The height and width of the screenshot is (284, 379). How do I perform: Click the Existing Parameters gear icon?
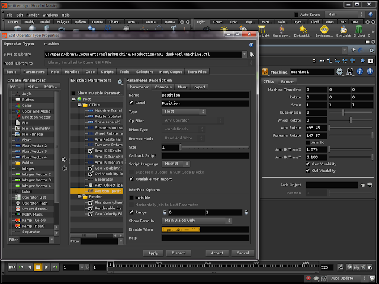(120, 82)
